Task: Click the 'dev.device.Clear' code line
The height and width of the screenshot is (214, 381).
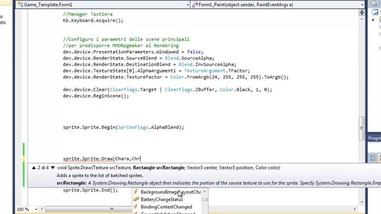Action: coord(167,90)
